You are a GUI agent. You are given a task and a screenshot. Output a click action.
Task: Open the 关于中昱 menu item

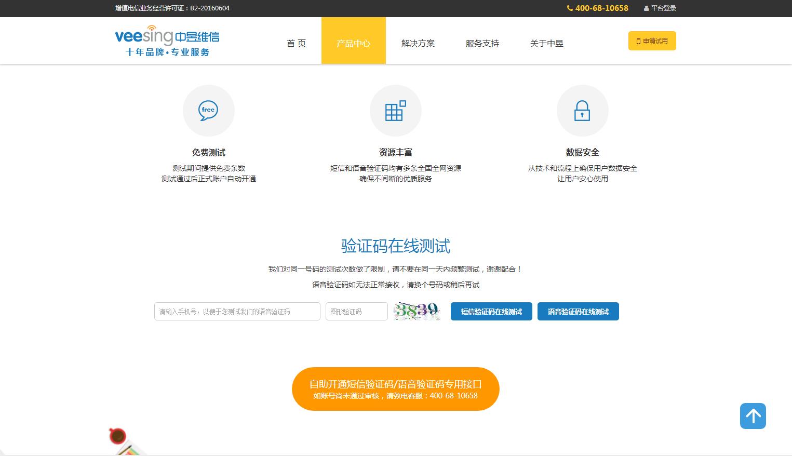(x=546, y=44)
